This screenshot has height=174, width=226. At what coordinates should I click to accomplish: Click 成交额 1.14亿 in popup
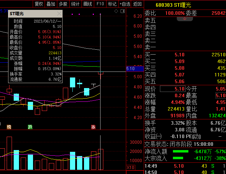pos(35,58)
